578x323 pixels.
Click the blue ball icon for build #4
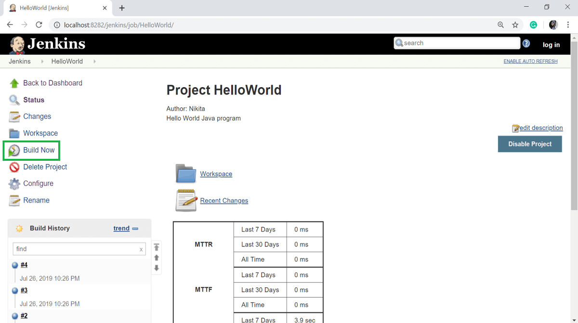(15, 265)
